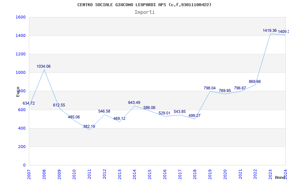Click the x-axis year 2022
This screenshot has width=289, height=181.
click(255, 174)
